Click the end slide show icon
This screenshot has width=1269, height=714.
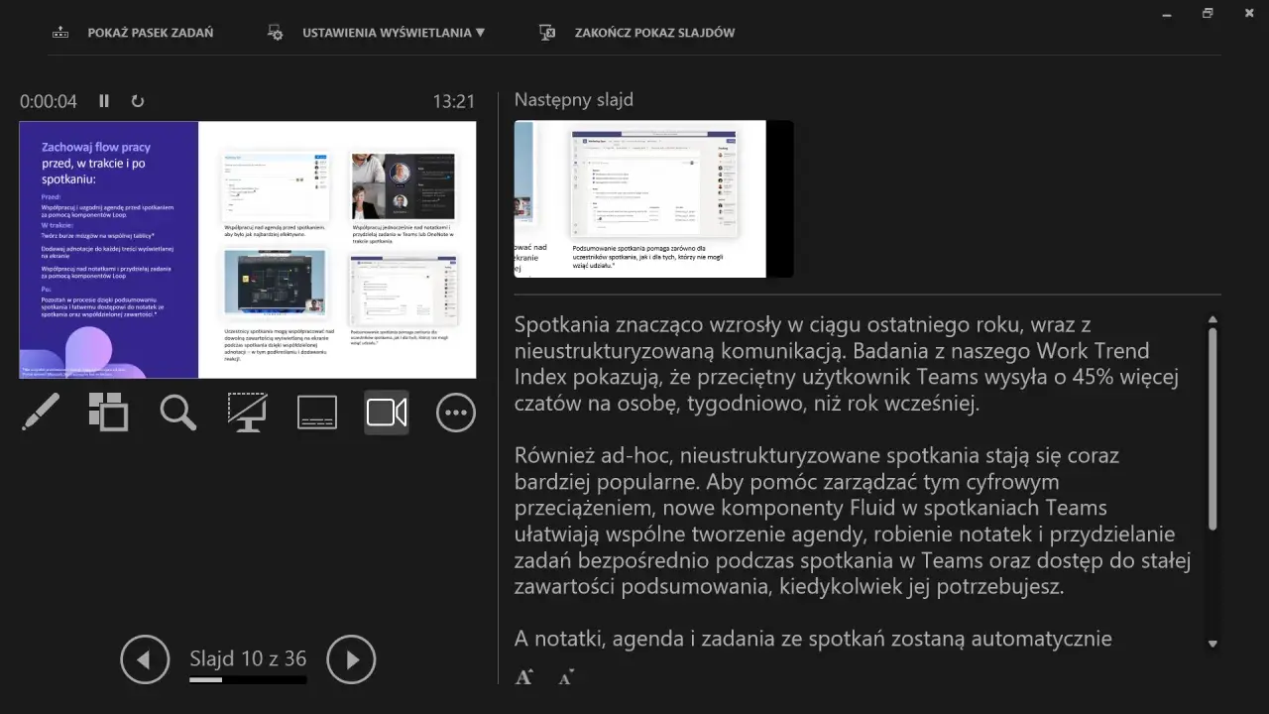[547, 33]
